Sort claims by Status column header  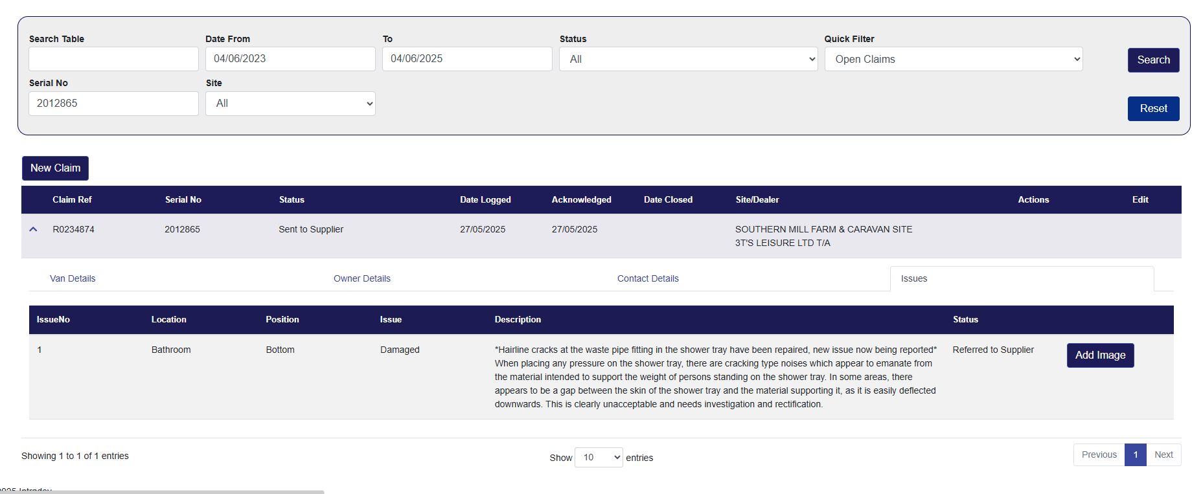[x=292, y=199]
